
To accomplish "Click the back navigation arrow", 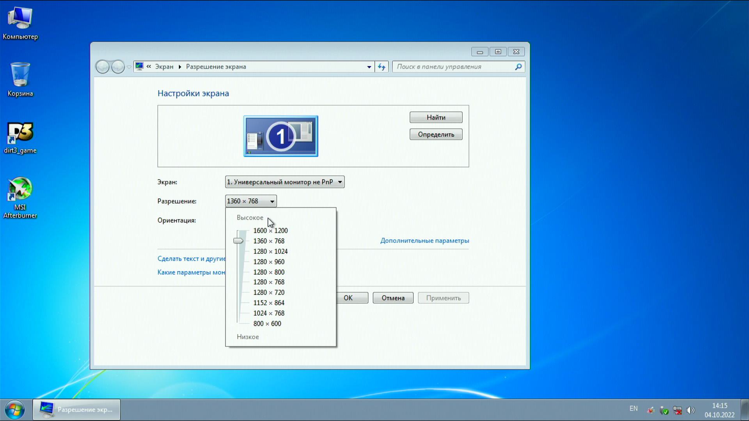I will [x=102, y=67].
